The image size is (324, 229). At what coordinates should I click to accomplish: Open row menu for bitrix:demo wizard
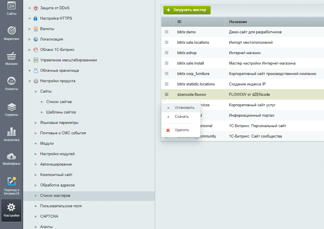click(167, 32)
